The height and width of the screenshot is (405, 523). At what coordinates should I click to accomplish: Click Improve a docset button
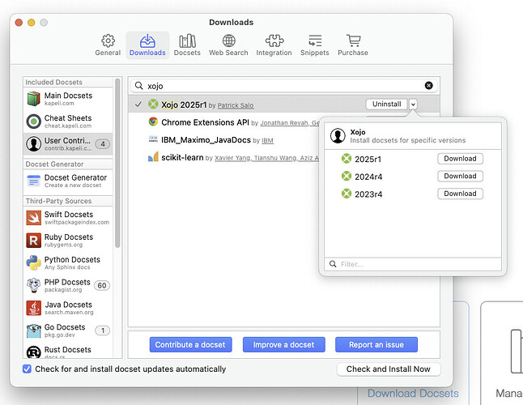(x=284, y=344)
